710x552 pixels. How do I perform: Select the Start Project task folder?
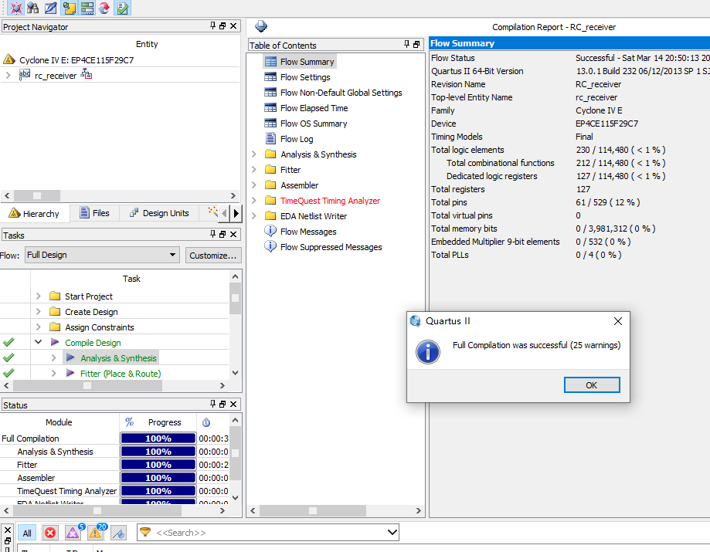click(x=89, y=296)
